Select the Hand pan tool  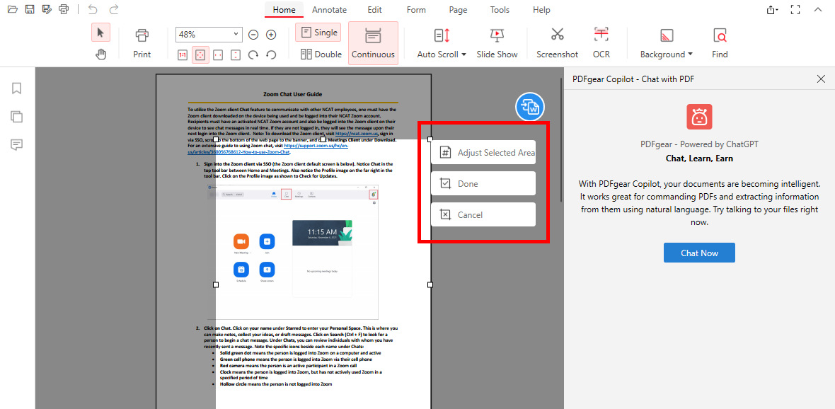tap(101, 53)
